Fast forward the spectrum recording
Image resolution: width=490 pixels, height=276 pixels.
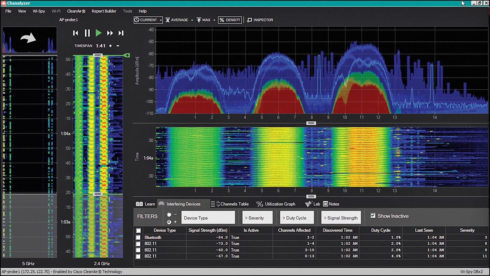point(110,33)
